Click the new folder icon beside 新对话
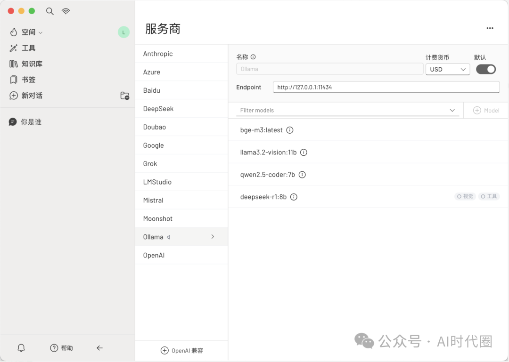The height and width of the screenshot is (362, 509). (124, 96)
